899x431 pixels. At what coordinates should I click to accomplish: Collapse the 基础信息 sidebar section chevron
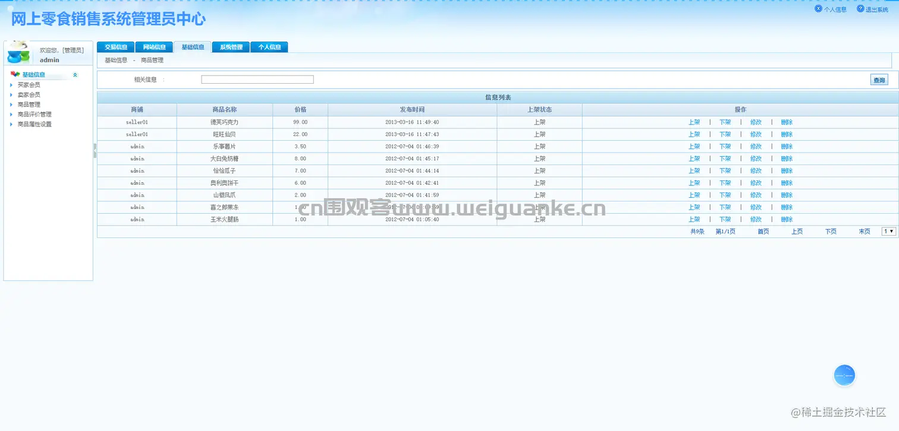75,75
